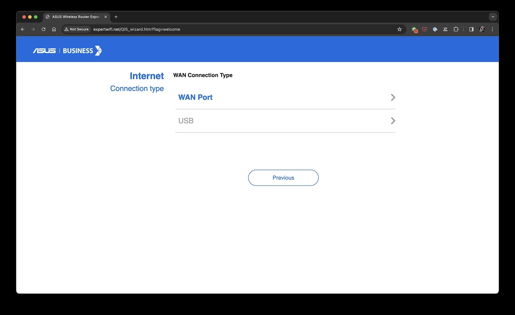Click the extension icon left of puzzle

(445, 29)
